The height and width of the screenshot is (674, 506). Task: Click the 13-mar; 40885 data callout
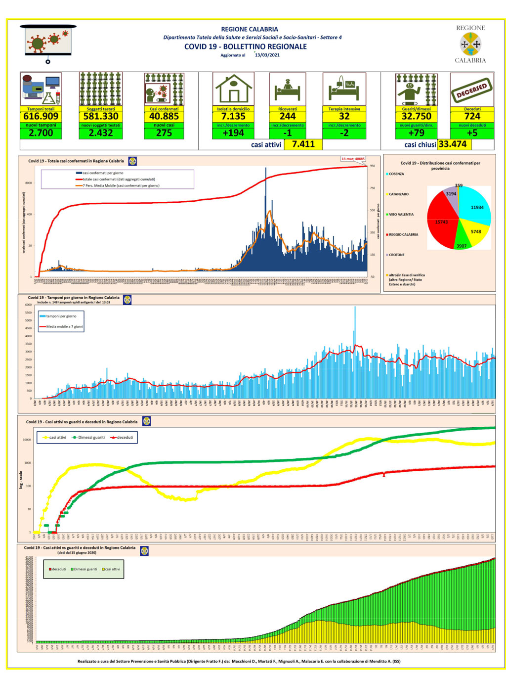(x=353, y=159)
